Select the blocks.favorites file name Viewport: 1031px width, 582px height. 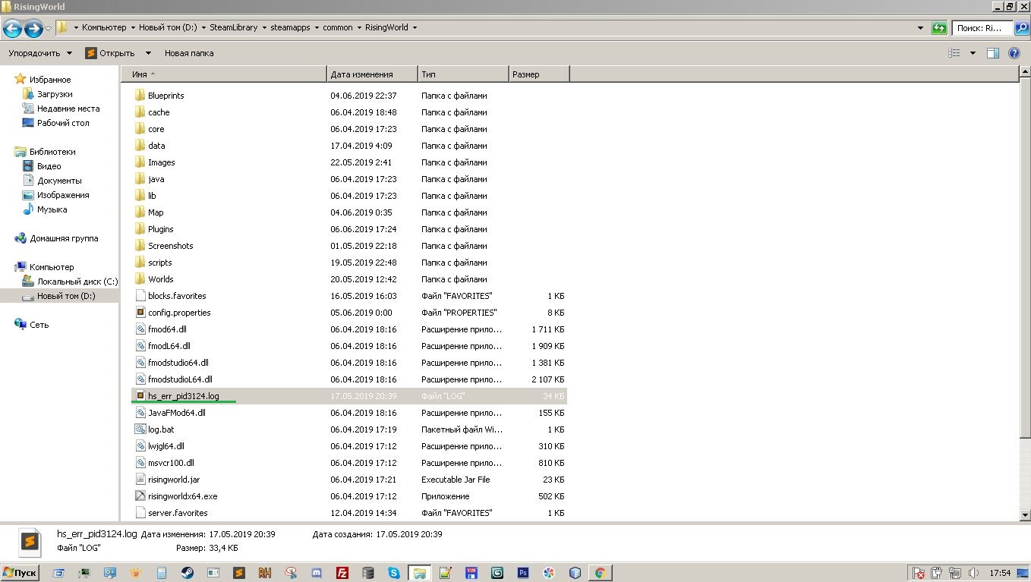(x=177, y=296)
